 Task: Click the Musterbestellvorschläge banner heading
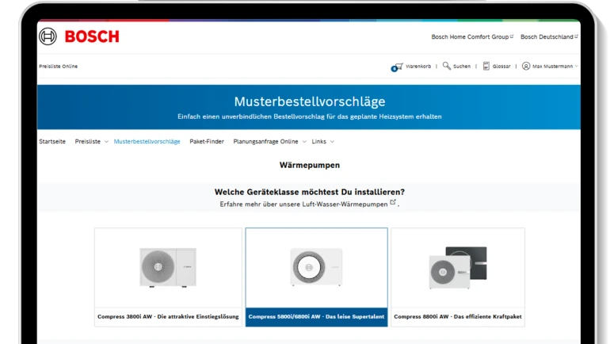[x=310, y=101]
